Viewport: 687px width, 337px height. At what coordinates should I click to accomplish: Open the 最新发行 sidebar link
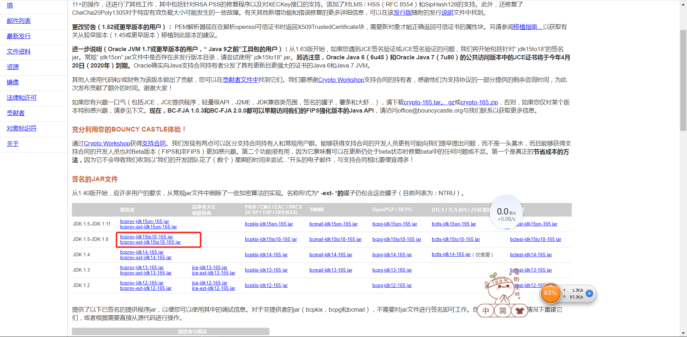19,36
